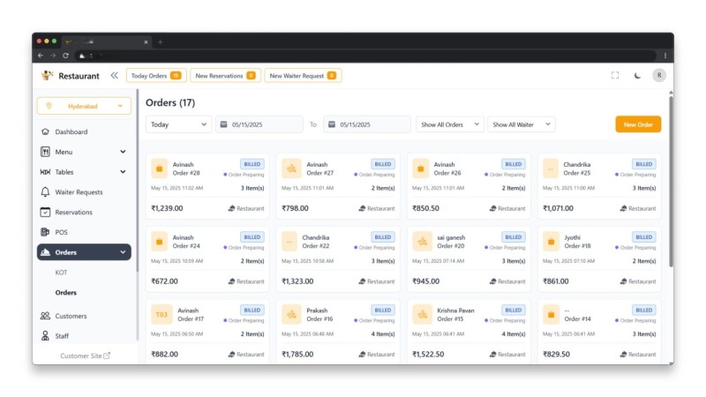Click Order #24 bag icon
Viewport: 706px width, 397px height.
(x=159, y=241)
